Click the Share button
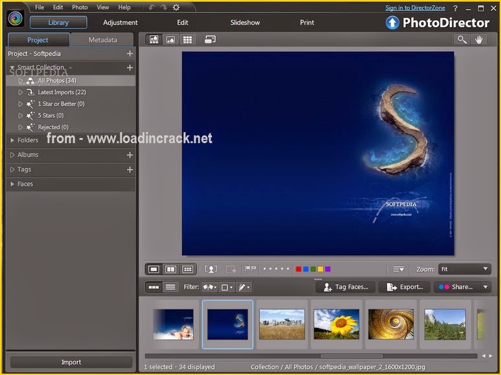The height and width of the screenshot is (375, 501). pyautogui.click(x=457, y=287)
